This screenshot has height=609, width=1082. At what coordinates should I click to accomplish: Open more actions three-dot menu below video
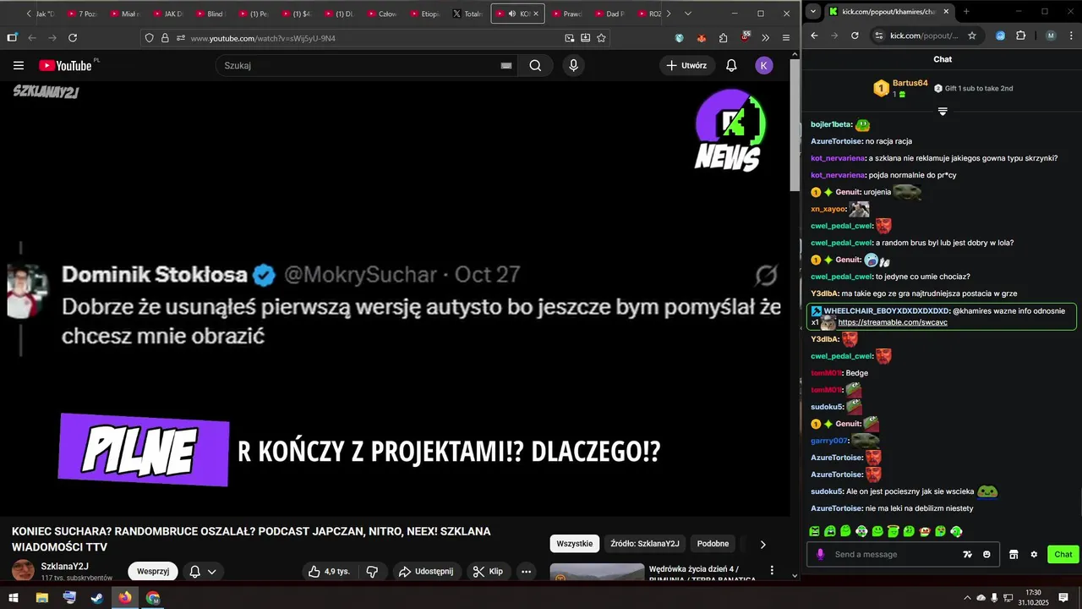click(x=526, y=572)
